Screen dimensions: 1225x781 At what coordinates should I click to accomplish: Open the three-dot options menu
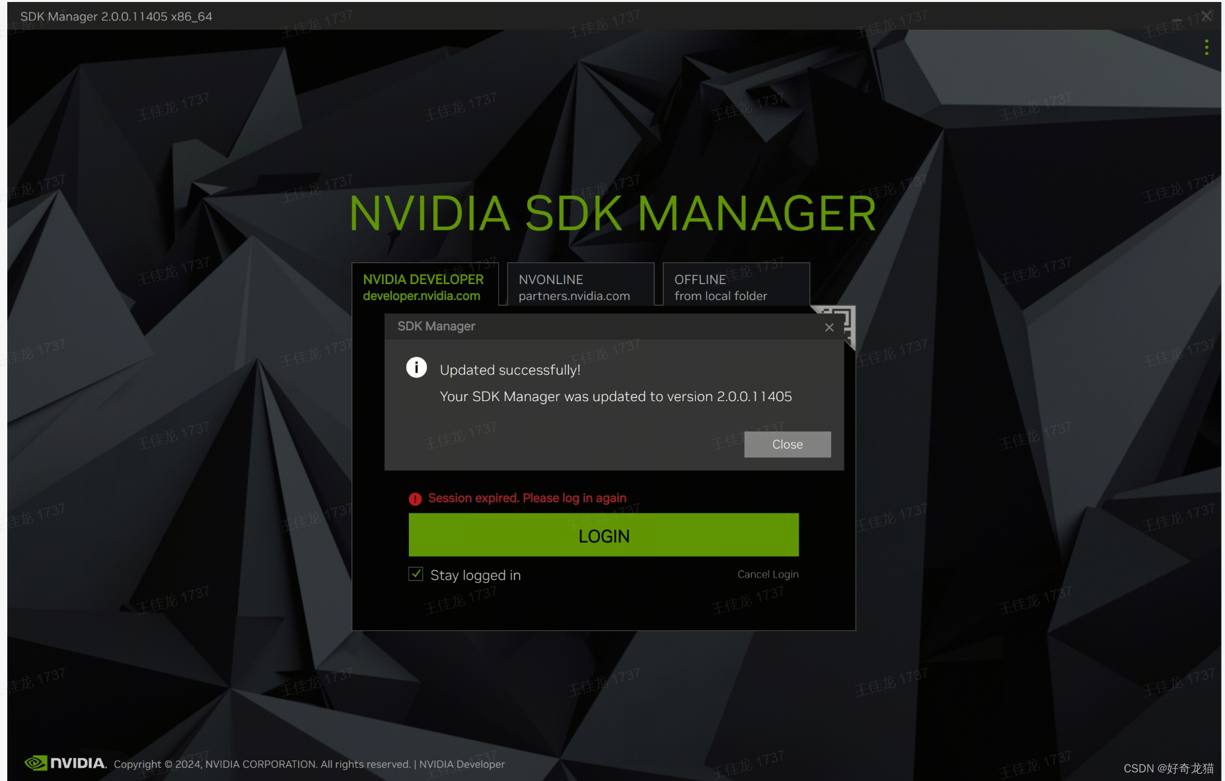click(1206, 48)
